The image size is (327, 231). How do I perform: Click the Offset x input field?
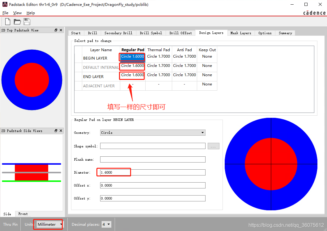[x=153, y=185]
